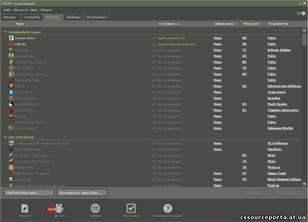
Task: Click the 18 Wheels of Steel icon
Action: click(11, 143)
